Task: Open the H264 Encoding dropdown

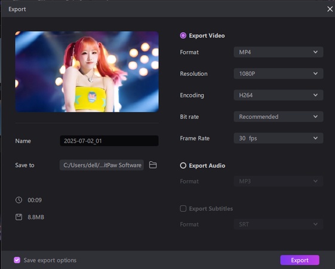Action: point(278,95)
